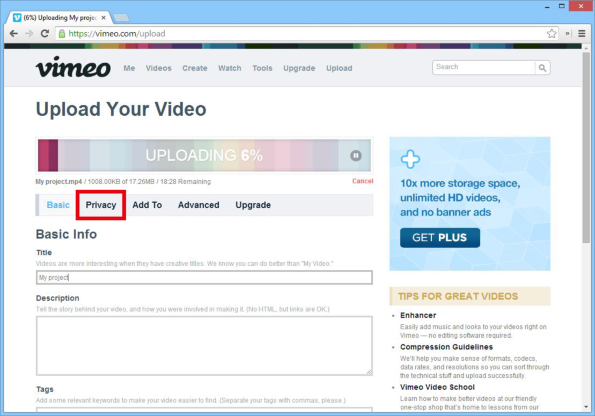The height and width of the screenshot is (416, 595).
Task: Click the Vimeo favicon on tab
Action: pos(17,18)
